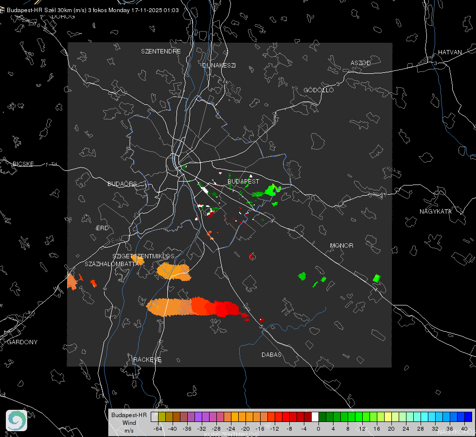
Task: Click the SZENTENDRE map label
Action: (x=160, y=51)
